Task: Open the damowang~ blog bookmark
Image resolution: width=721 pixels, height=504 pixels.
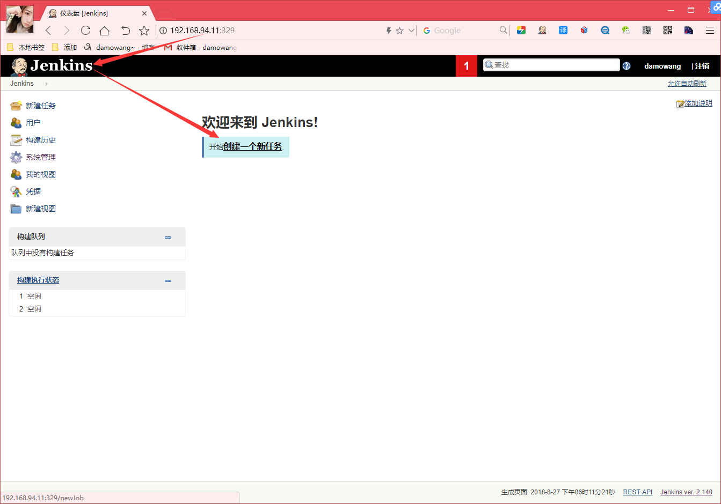Action: pyautogui.click(x=119, y=48)
